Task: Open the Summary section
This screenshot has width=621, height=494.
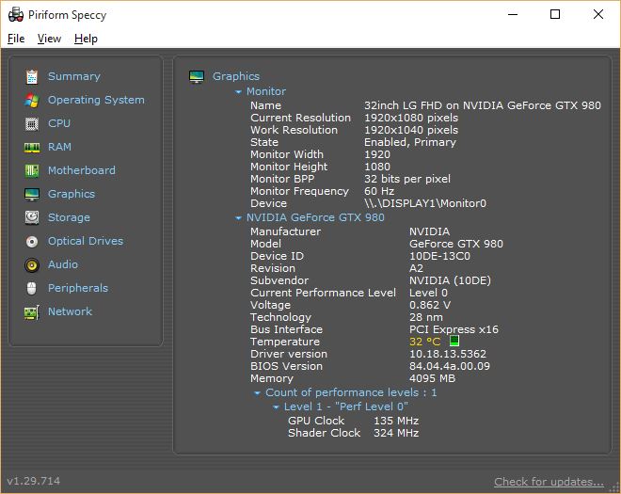Action: [74, 76]
